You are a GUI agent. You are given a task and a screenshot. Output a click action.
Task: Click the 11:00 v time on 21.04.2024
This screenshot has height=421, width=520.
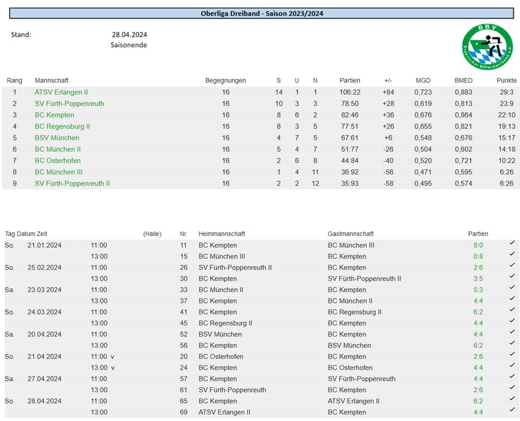[102, 356]
